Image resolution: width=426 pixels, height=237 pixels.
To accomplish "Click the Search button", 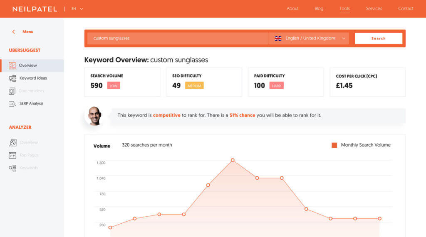I will pyautogui.click(x=379, y=39).
